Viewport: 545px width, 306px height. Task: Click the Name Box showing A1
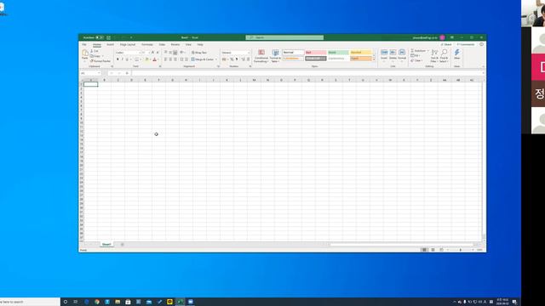point(90,73)
